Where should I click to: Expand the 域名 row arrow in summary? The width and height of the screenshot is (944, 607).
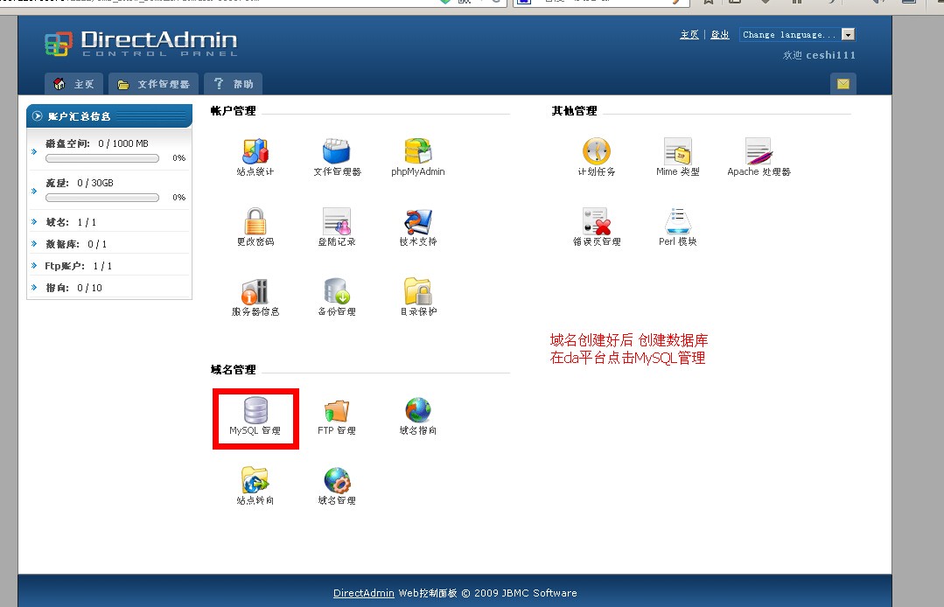34,221
